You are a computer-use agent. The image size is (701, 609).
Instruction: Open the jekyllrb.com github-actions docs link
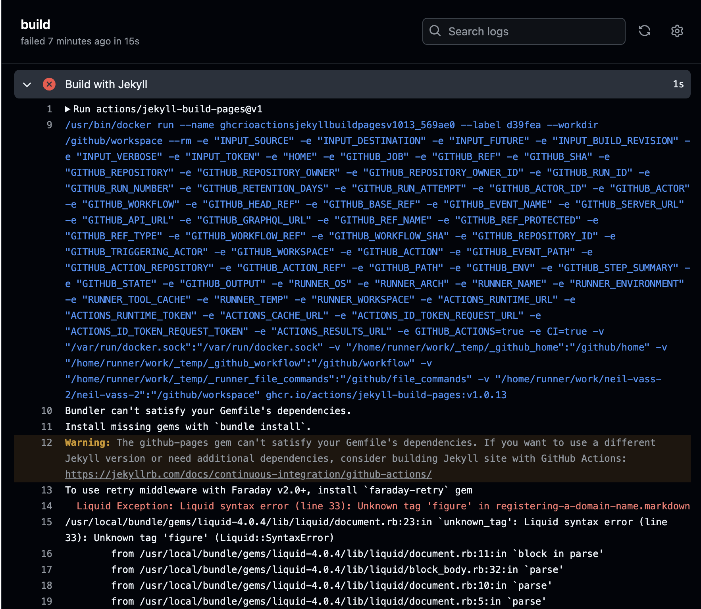point(248,474)
